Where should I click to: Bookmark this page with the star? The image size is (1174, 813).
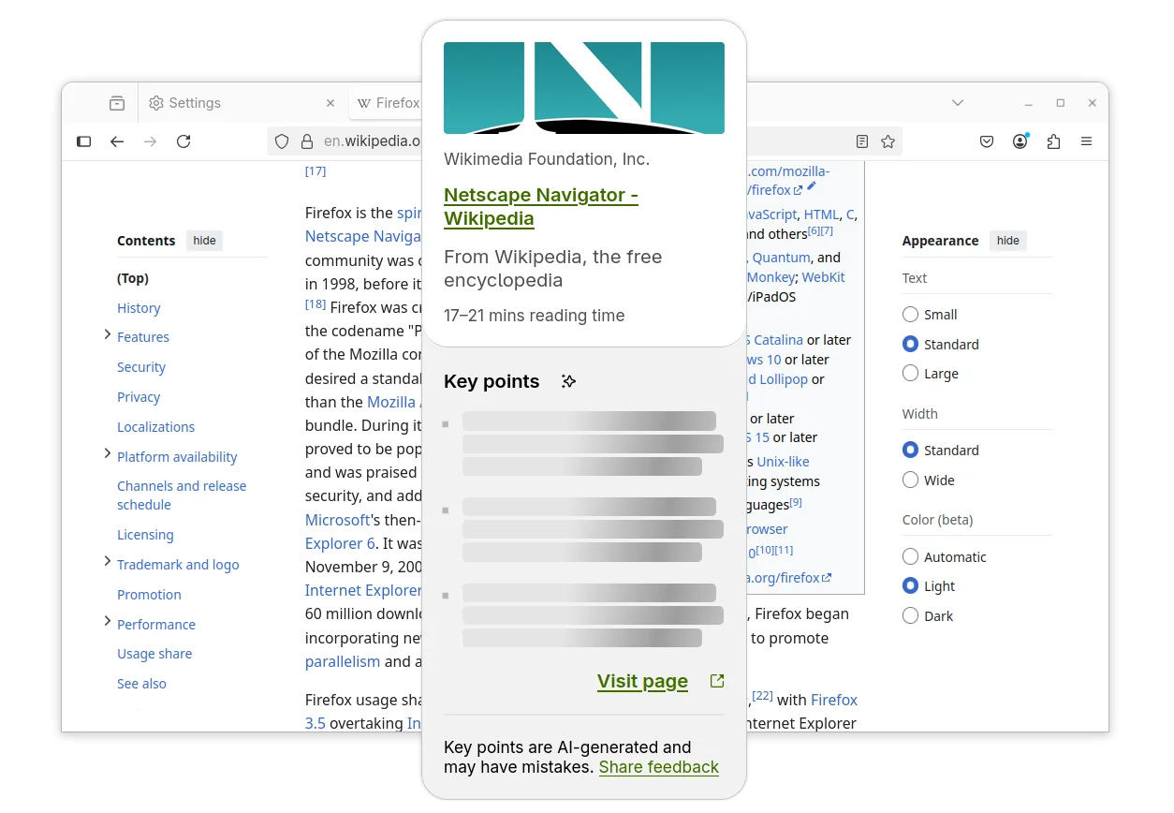point(888,141)
